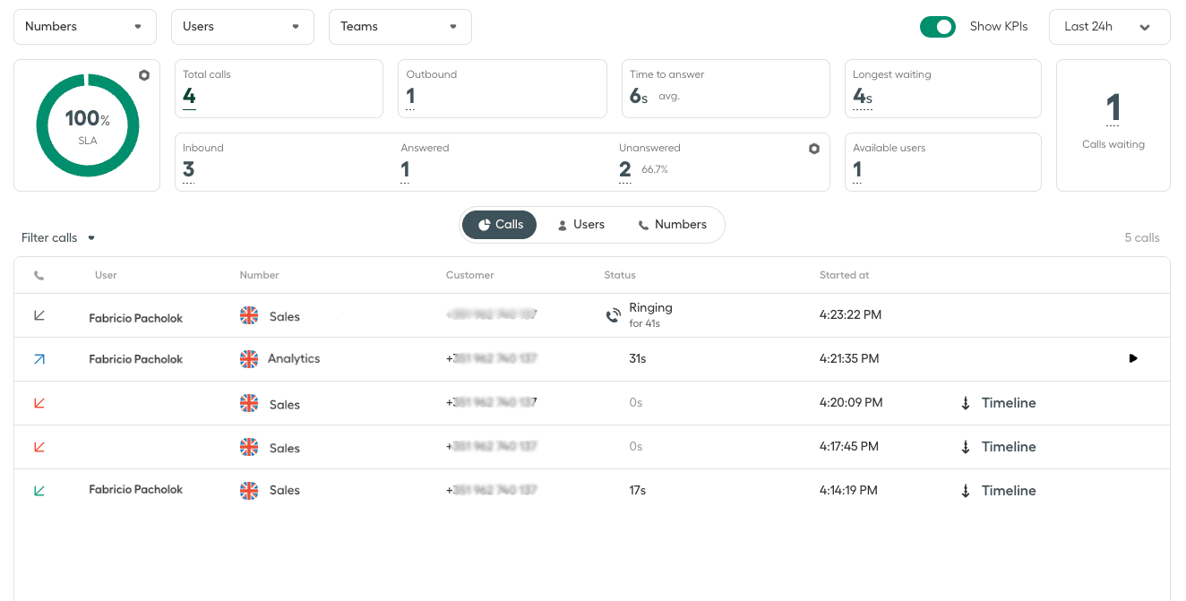The image size is (1186, 601).
Task: Click the phone icon in the table header
Action: coord(39,275)
